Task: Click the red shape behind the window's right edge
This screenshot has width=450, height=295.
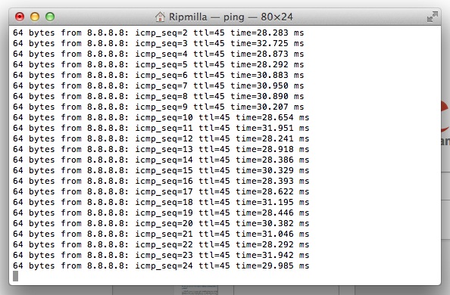Action: click(x=445, y=115)
